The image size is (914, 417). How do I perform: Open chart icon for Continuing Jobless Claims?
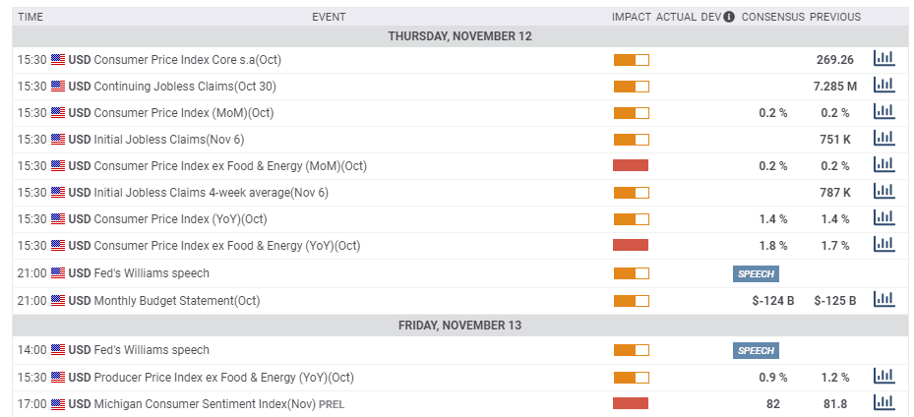884,86
